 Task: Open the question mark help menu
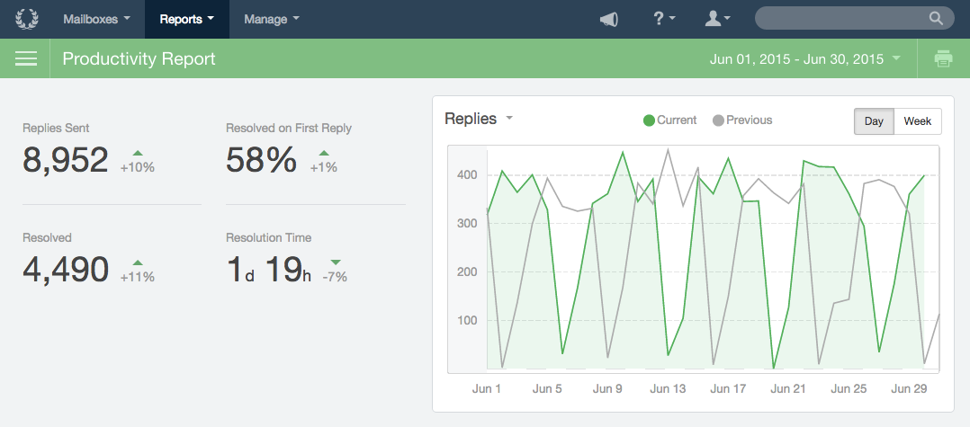click(x=664, y=19)
